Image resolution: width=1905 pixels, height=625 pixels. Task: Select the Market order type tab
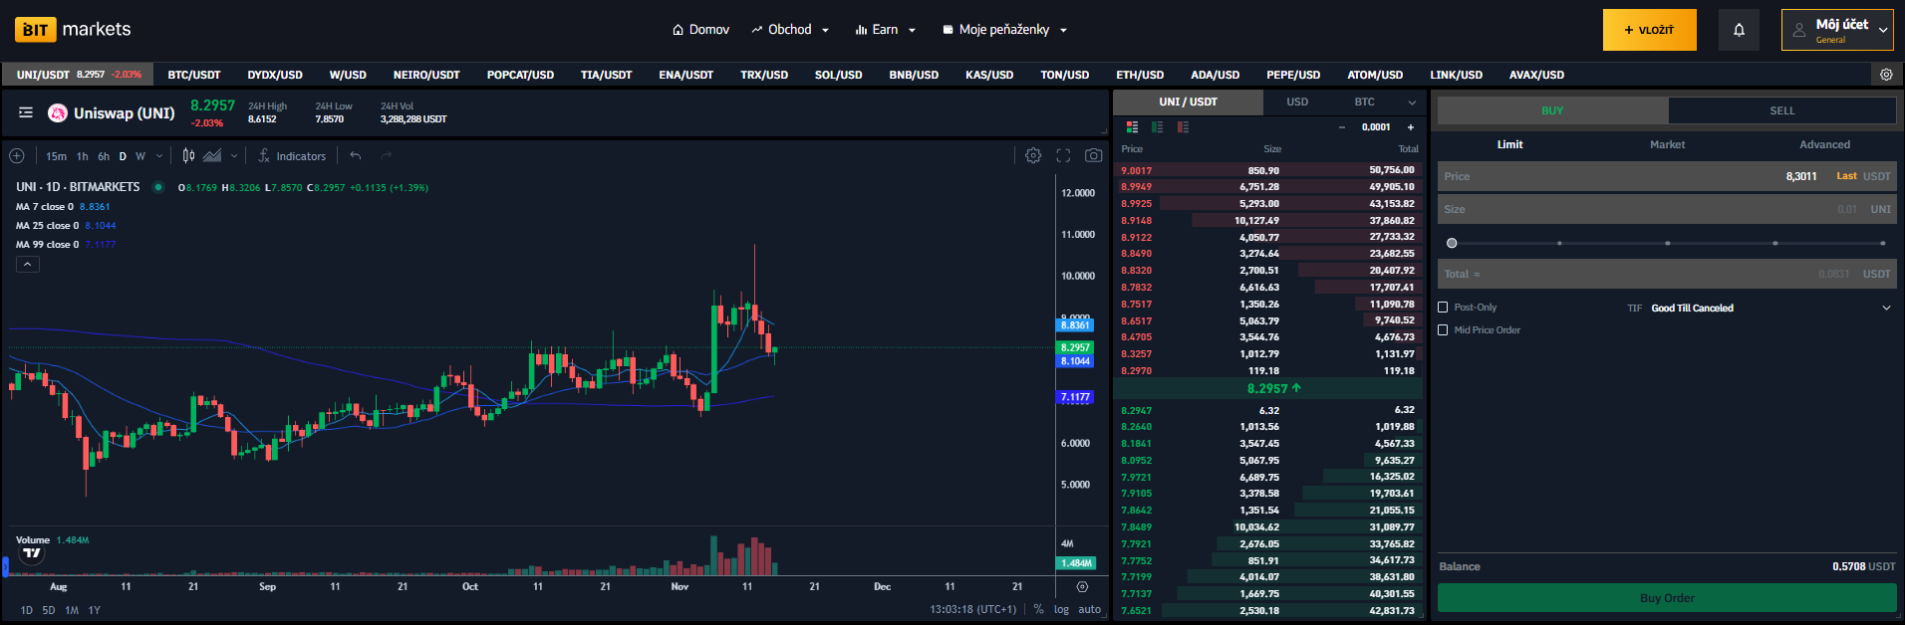coord(1667,144)
